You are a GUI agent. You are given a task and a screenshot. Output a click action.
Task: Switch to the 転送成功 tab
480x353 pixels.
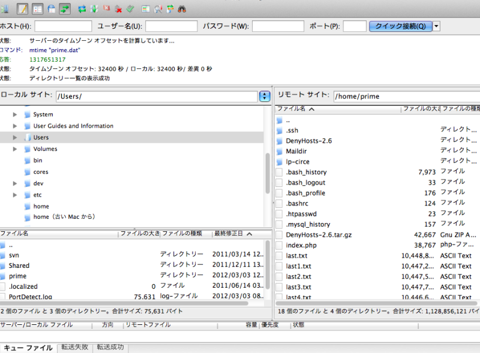110,346
